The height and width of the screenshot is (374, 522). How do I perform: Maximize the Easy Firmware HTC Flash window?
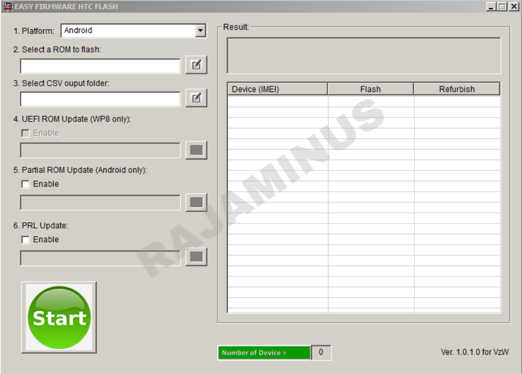pos(502,6)
